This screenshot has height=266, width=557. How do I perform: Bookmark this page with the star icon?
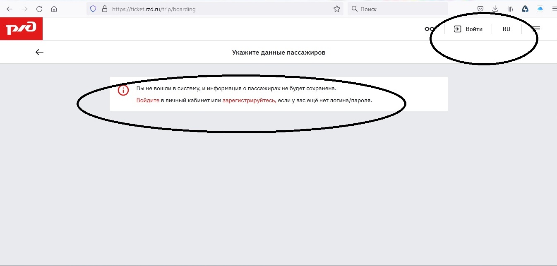pyautogui.click(x=337, y=9)
